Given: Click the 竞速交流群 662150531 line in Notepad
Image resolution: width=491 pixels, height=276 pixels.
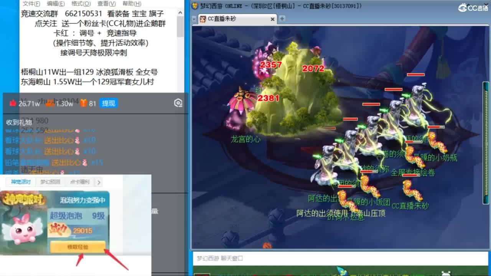Looking at the screenshot, I should coord(92,14).
